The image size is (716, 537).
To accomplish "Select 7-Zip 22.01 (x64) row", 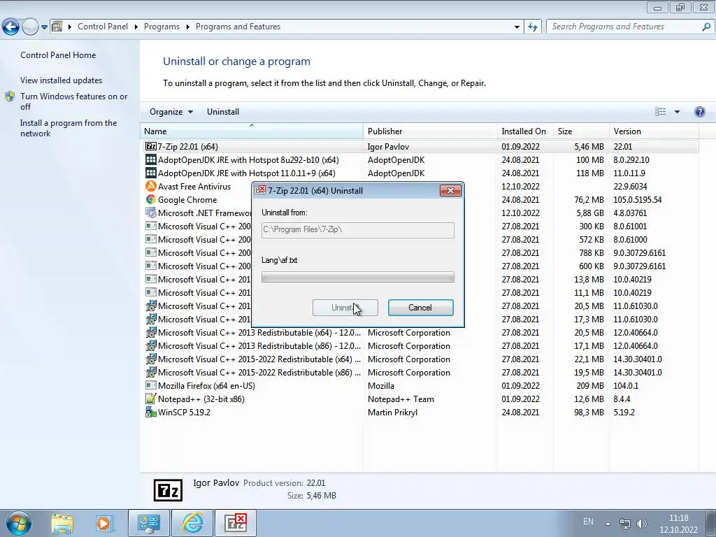I will tap(420, 147).
